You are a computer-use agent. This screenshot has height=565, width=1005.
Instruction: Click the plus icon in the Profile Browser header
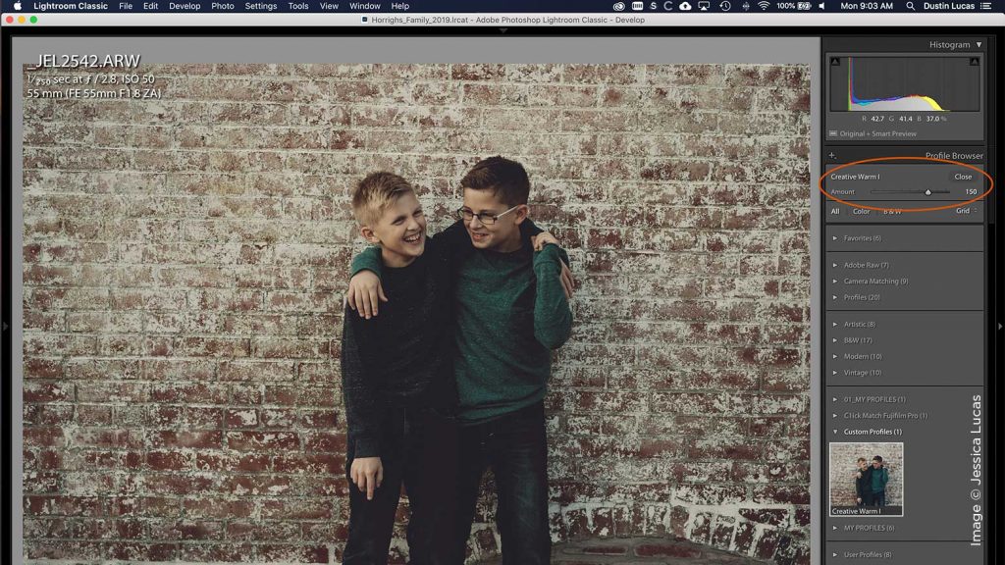click(831, 155)
